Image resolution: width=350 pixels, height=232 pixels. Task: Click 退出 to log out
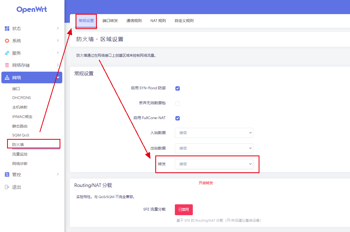tap(17, 187)
